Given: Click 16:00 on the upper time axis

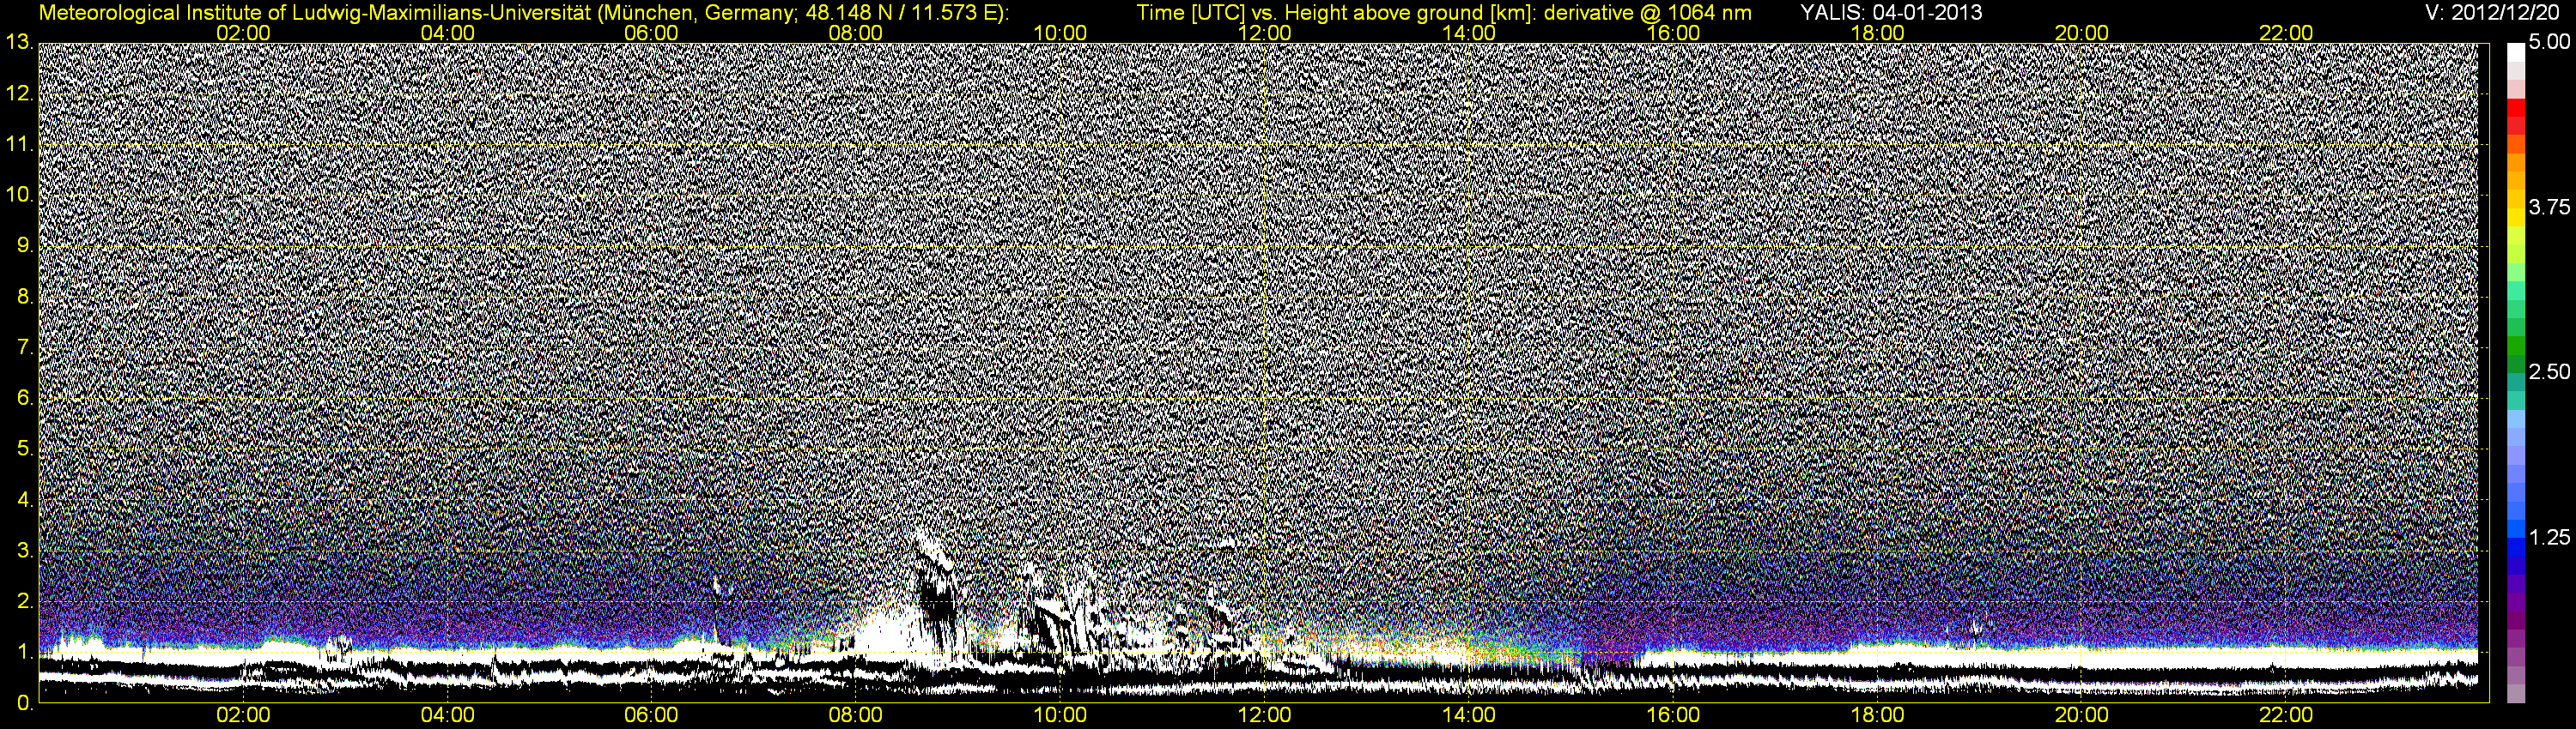Looking at the screenshot, I should (1673, 33).
